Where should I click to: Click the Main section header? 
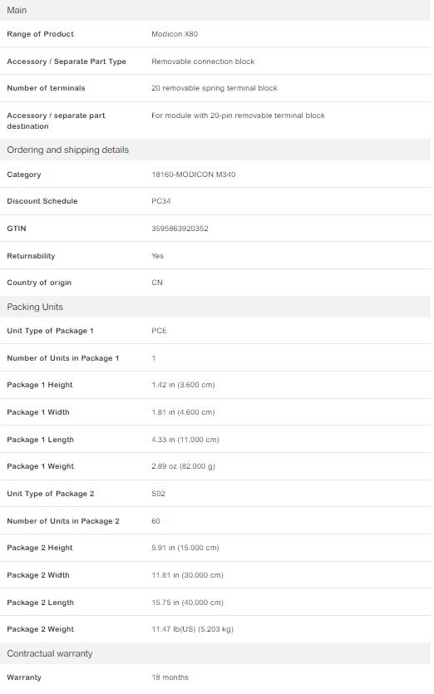point(215,10)
